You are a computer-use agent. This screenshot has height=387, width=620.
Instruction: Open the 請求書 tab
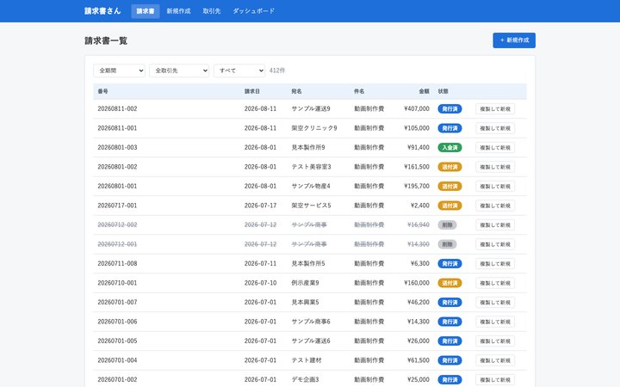coord(146,11)
